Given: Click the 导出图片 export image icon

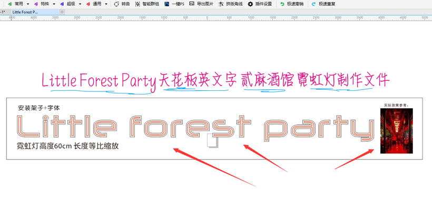Looking at the screenshot, I should pyautogui.click(x=192, y=4).
